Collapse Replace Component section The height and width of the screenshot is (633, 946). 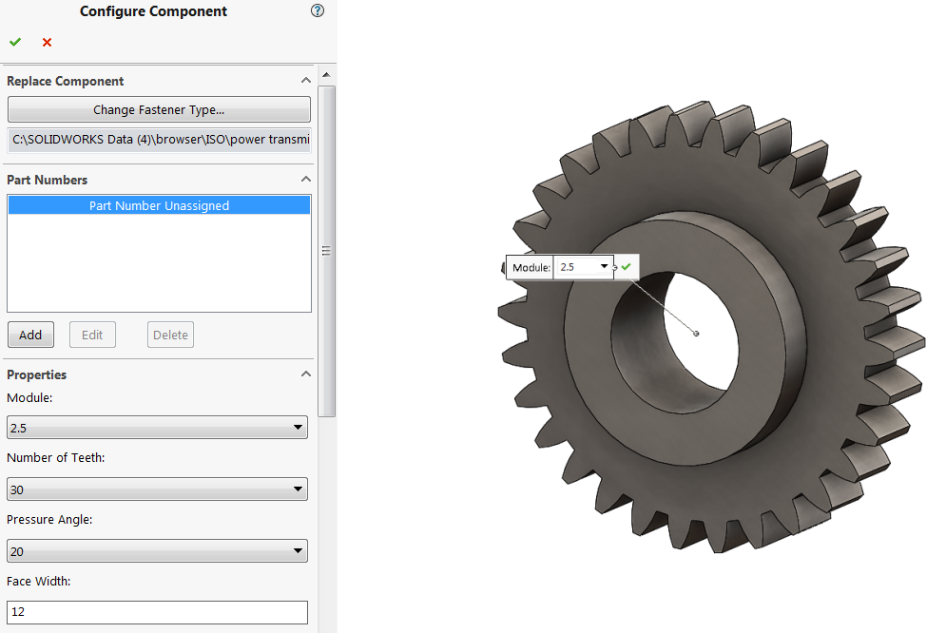point(306,80)
